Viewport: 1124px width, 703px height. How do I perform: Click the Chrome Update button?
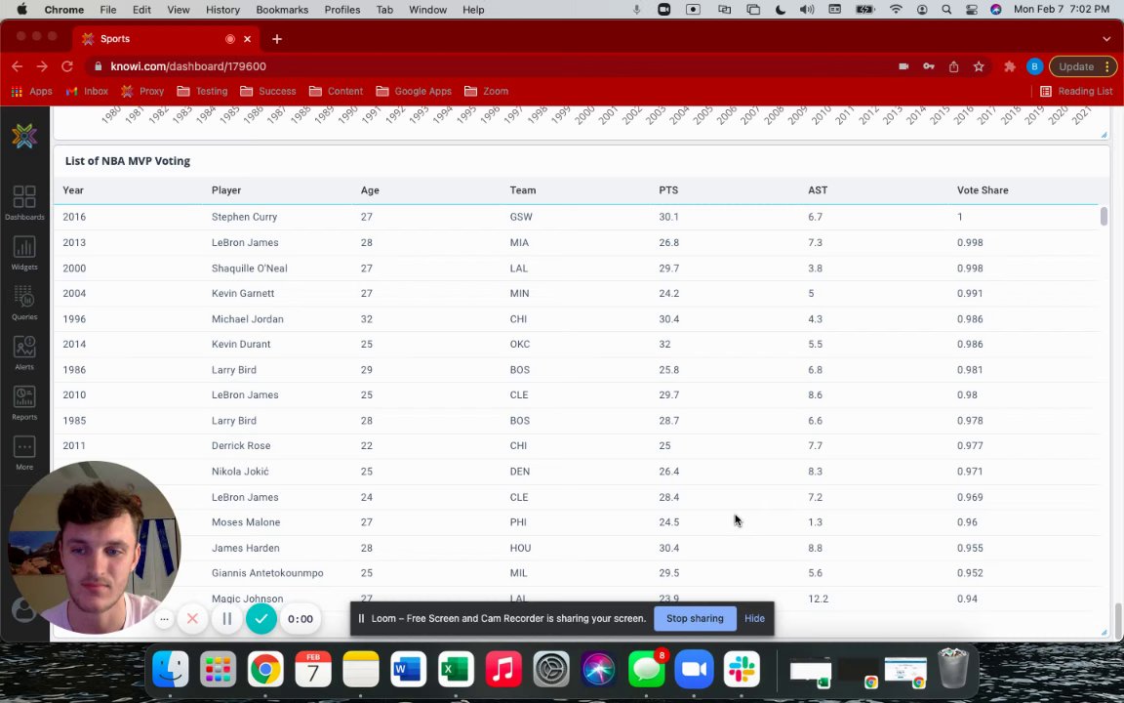[1082, 66]
